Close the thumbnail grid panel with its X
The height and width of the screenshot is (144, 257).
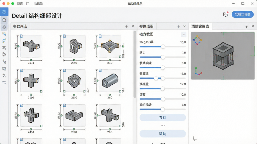coord(133,26)
